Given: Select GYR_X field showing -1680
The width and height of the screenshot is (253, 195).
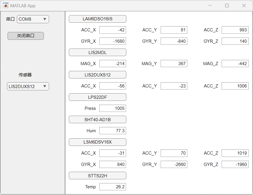Looking at the screenshot, I should [113, 41].
